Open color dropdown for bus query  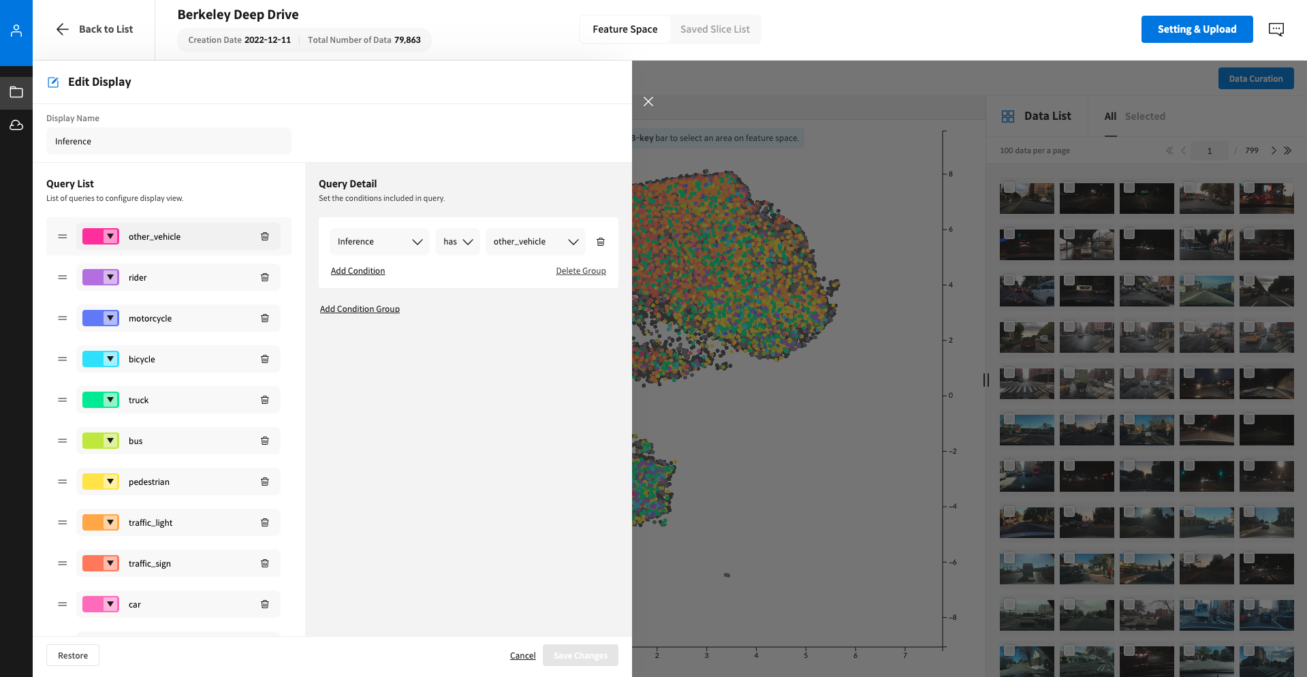(110, 441)
